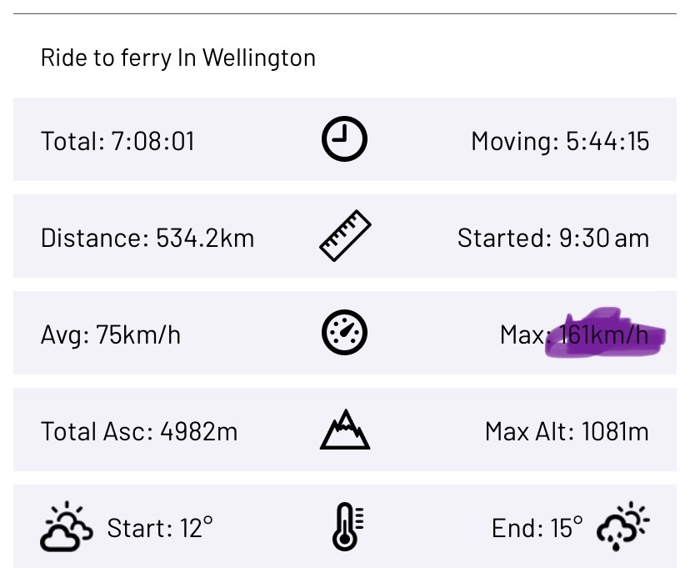Click the purple scribble over max speed
Viewport: 690px width, 588px height.
[x=605, y=334]
